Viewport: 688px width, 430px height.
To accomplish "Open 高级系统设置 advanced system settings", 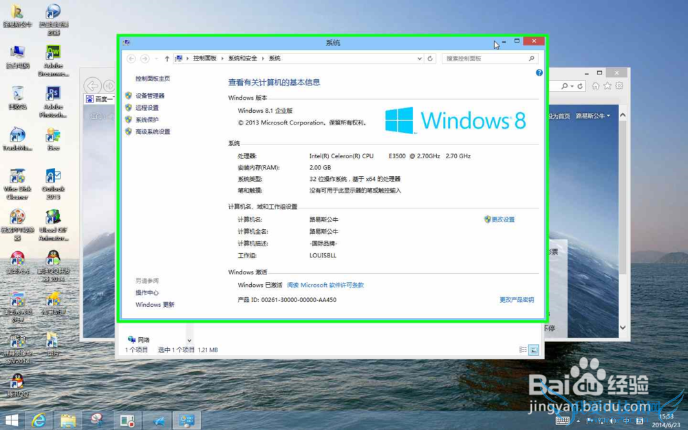I will click(153, 131).
